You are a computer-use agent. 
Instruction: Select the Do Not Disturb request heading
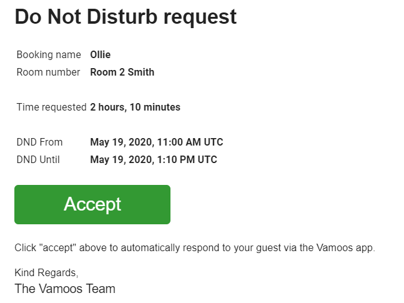tap(126, 17)
